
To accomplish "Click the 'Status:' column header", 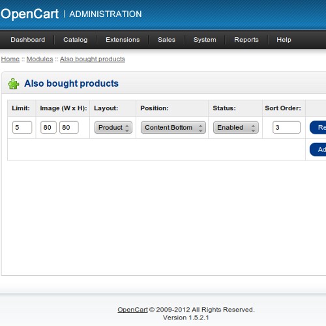I will coord(224,108).
